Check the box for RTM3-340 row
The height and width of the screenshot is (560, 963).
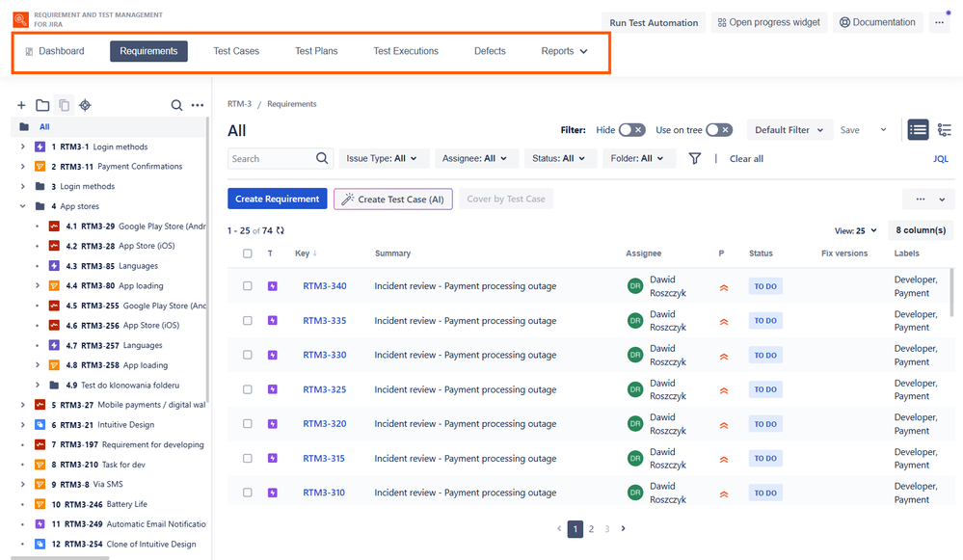tap(248, 286)
